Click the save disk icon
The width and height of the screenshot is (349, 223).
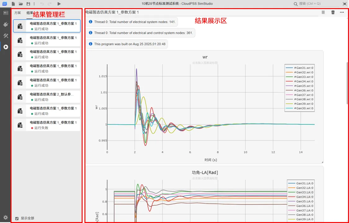tap(28, 4)
